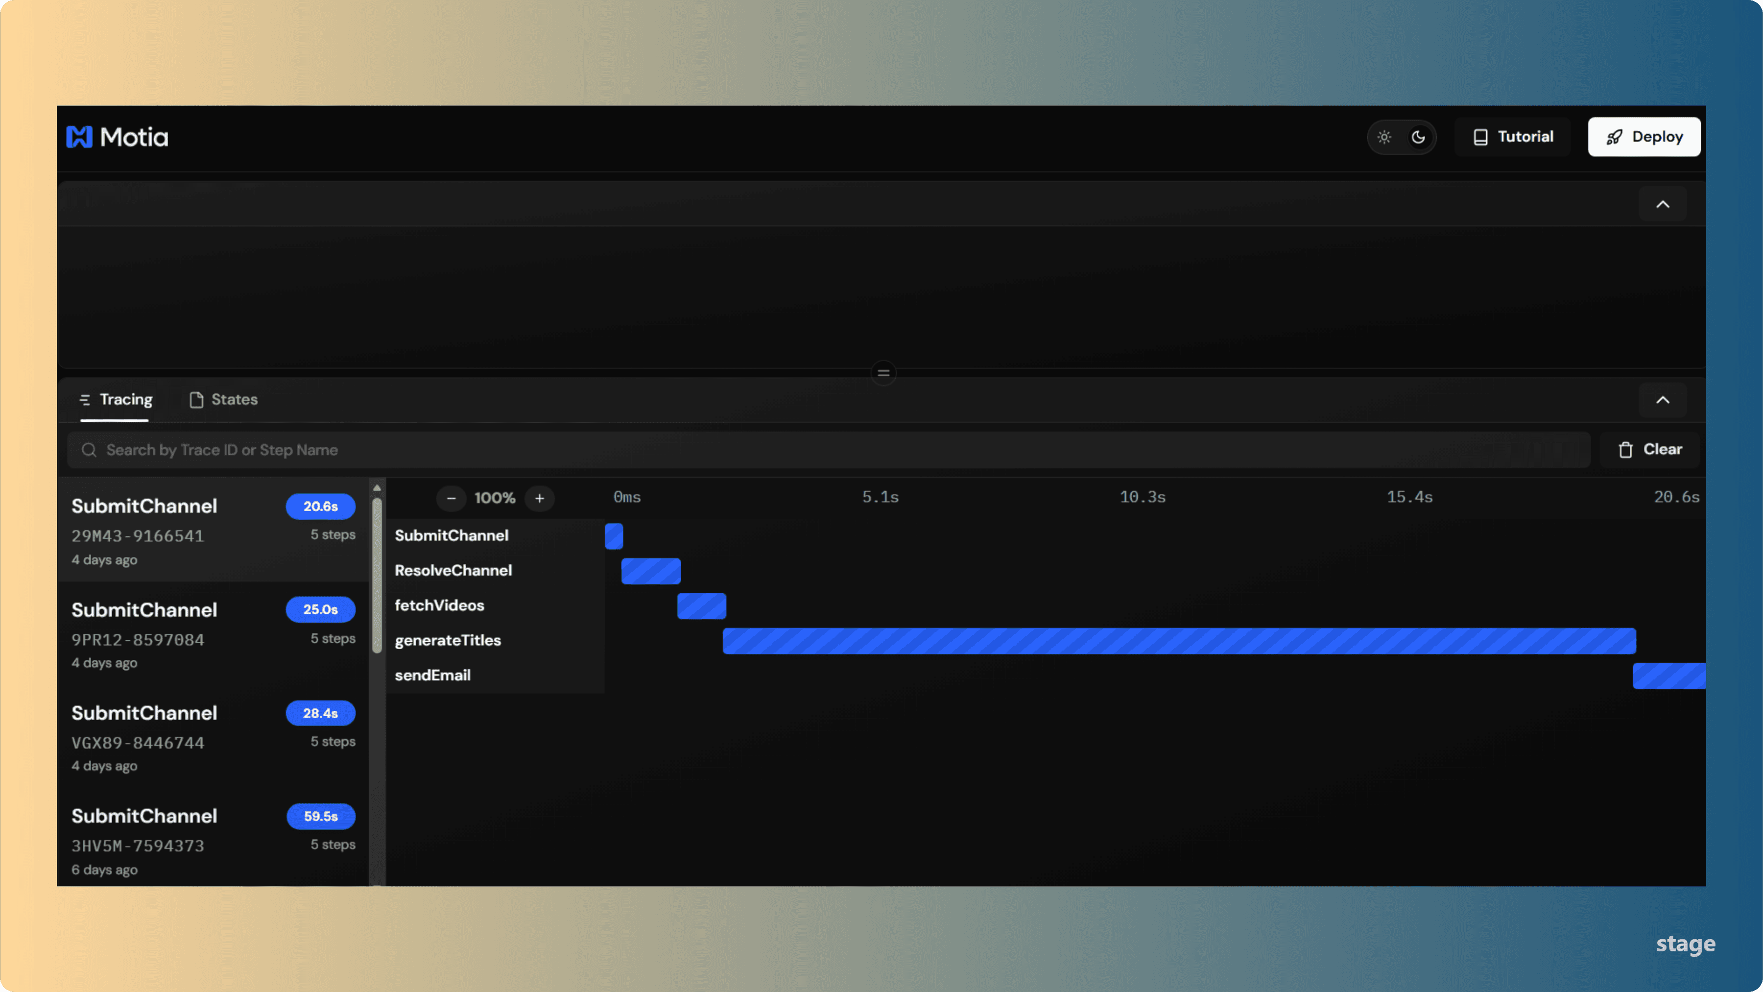Screen dimensions: 1763x992
Task: Open the Tracing tab
Action: pyautogui.click(x=116, y=399)
